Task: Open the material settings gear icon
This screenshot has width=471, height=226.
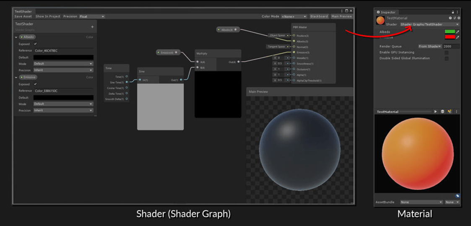Action: tap(458, 18)
